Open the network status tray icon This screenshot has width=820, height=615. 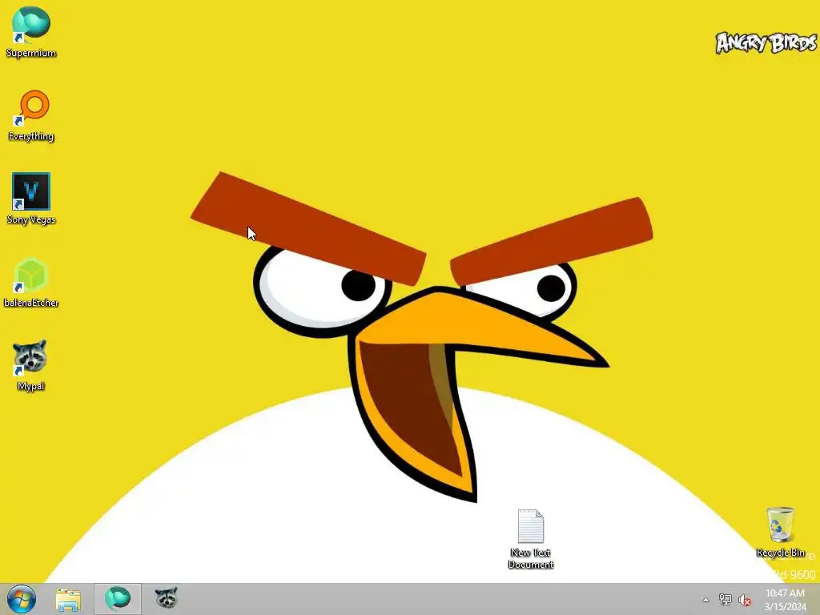725,600
